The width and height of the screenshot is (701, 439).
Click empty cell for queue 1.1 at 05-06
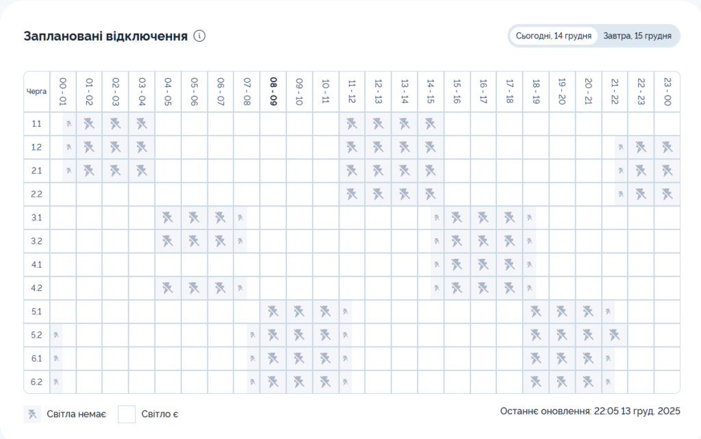tap(194, 124)
